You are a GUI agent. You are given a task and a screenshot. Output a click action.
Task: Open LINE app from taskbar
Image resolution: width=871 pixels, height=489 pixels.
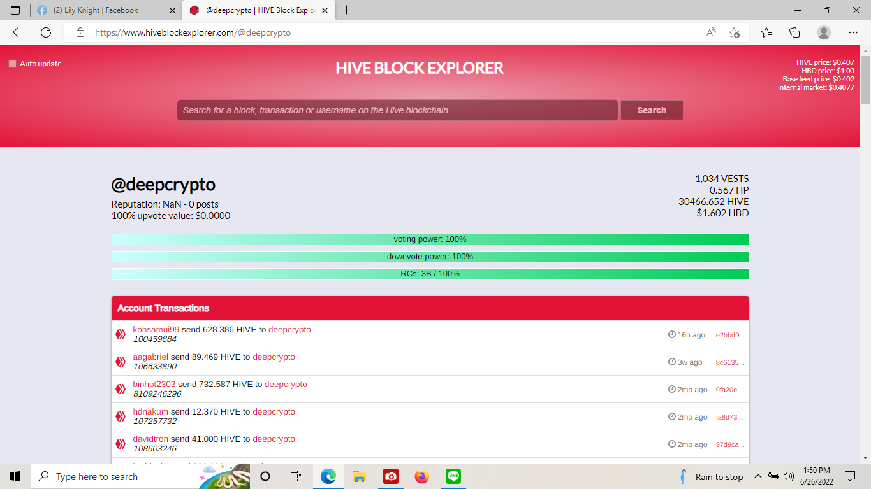click(453, 476)
